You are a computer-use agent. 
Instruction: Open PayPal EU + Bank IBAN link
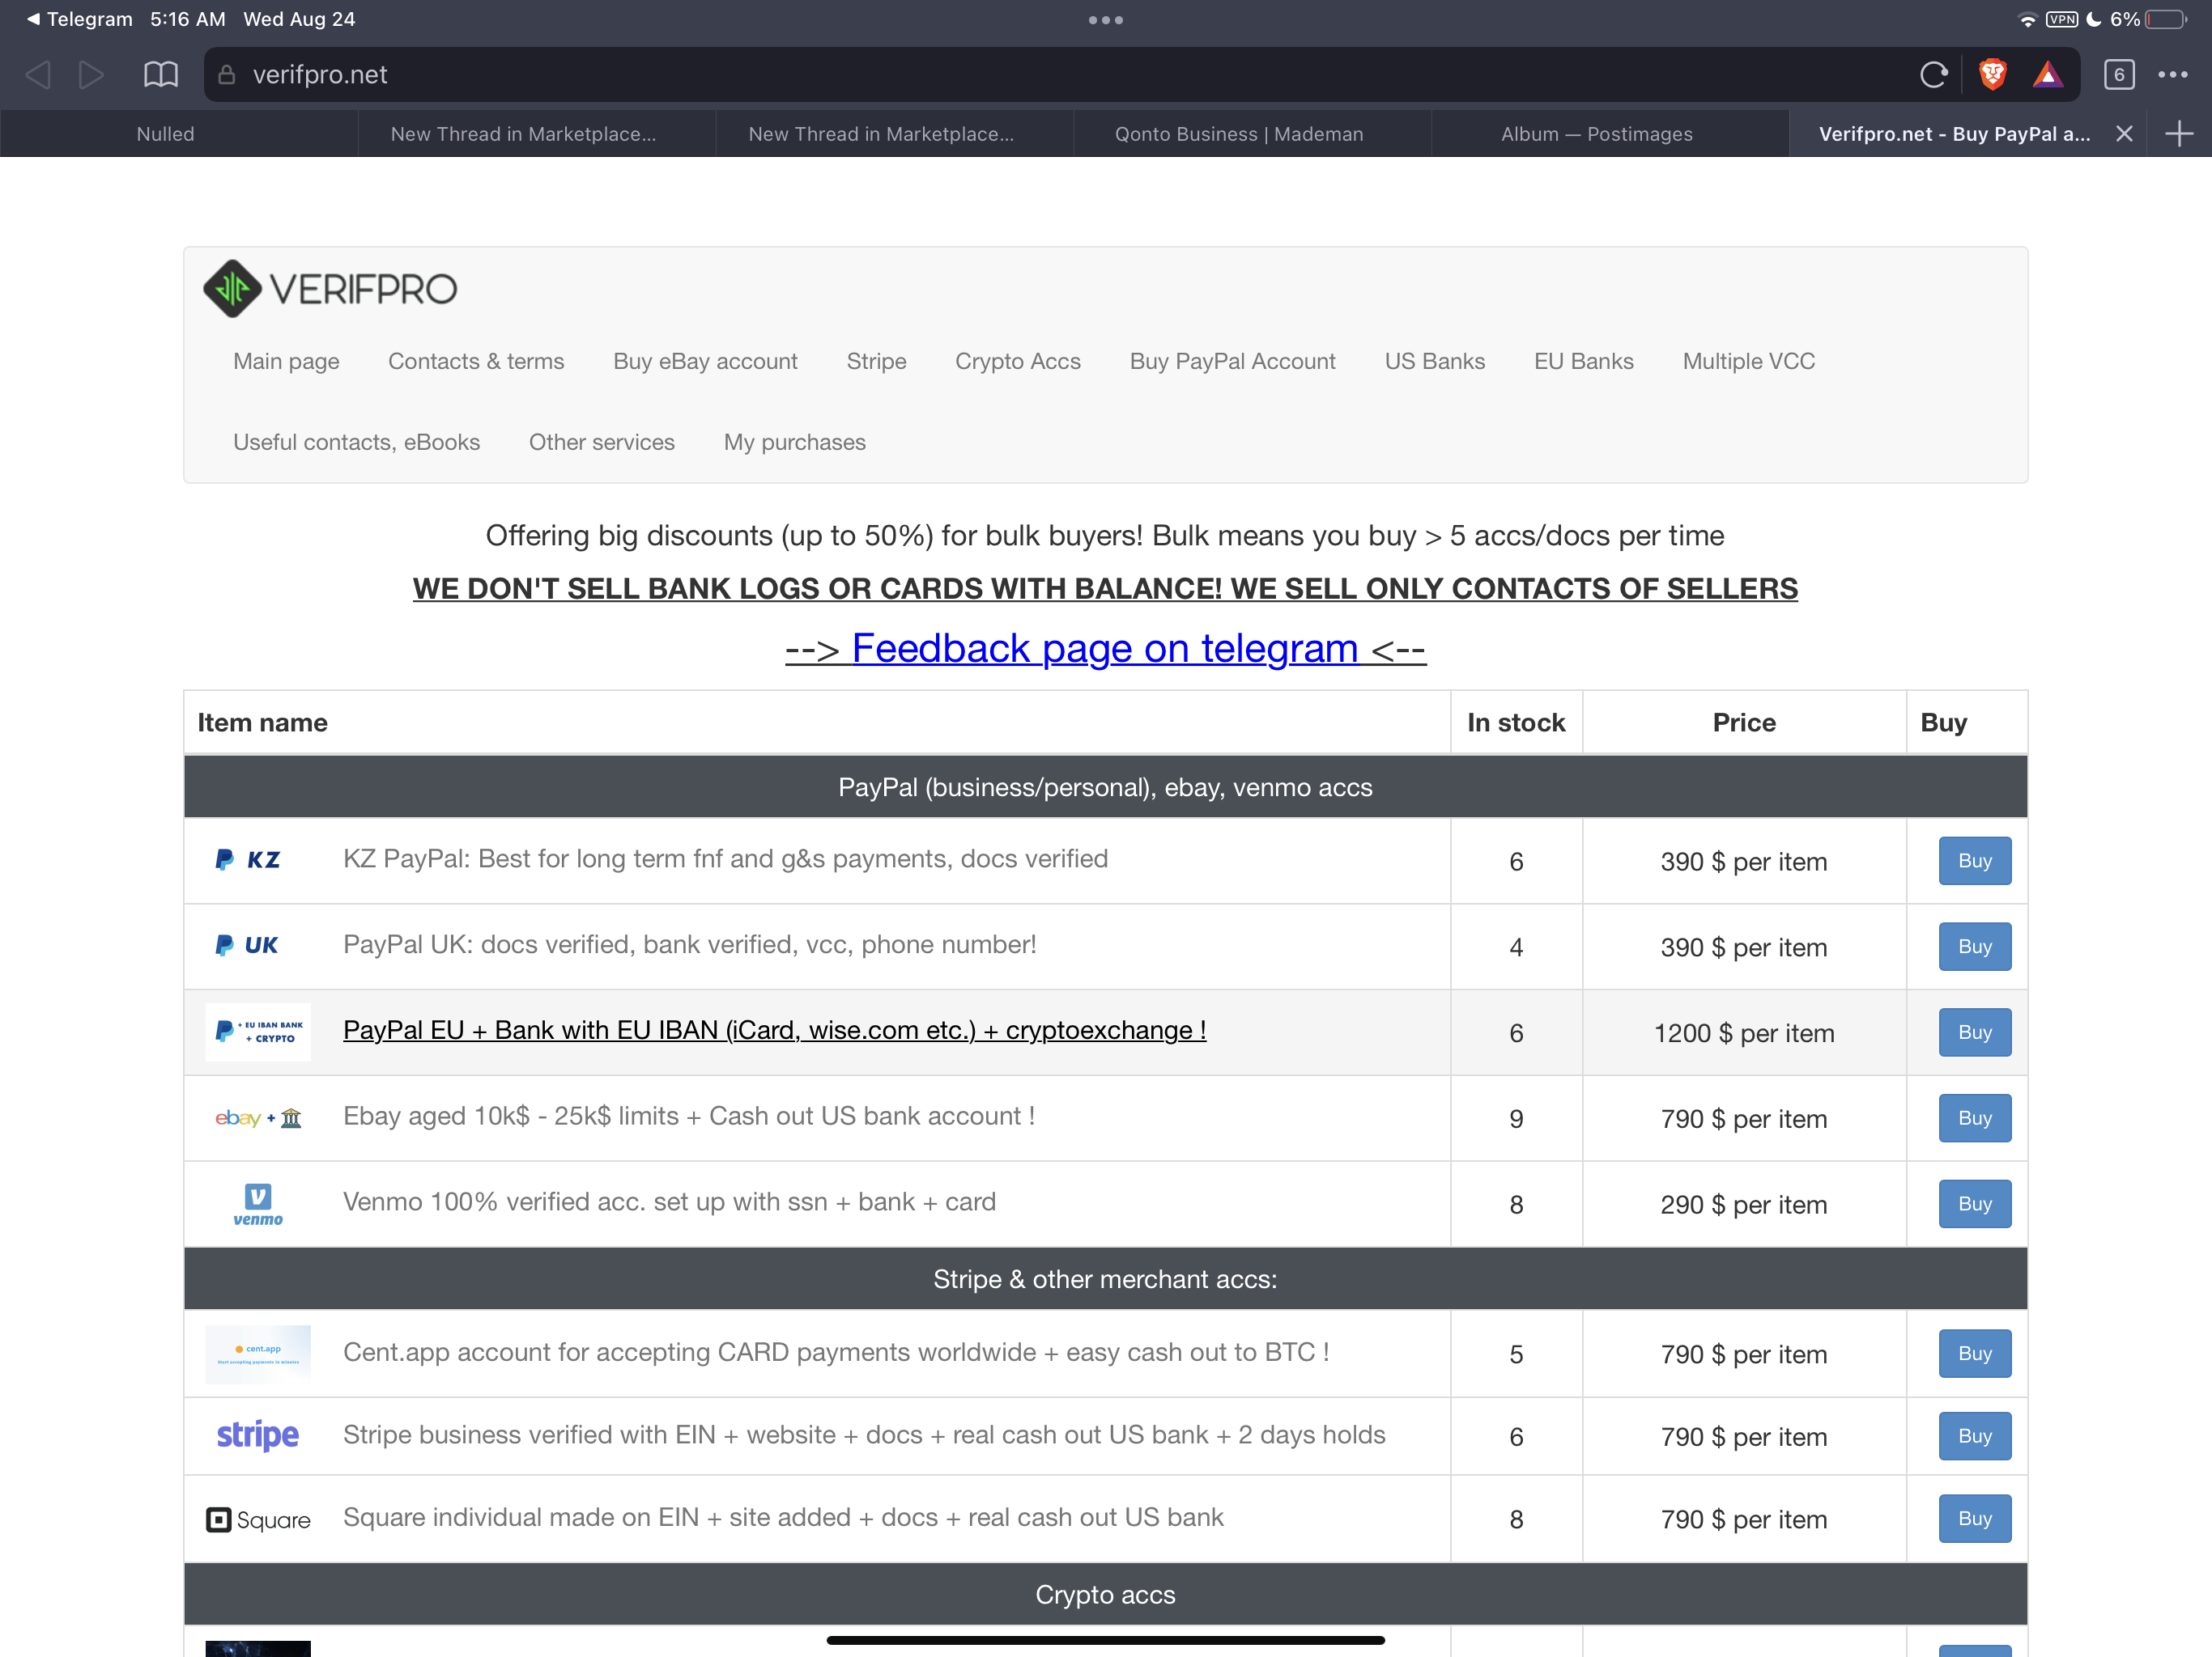pyautogui.click(x=774, y=1031)
